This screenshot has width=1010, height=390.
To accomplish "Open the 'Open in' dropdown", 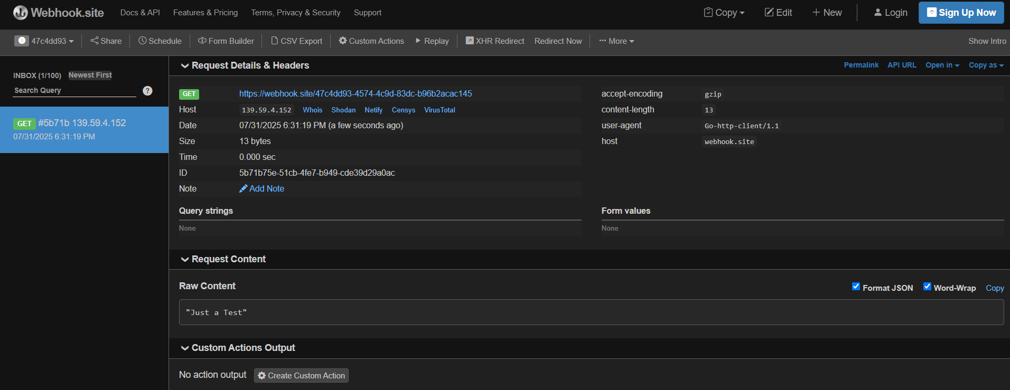I will [x=942, y=65].
